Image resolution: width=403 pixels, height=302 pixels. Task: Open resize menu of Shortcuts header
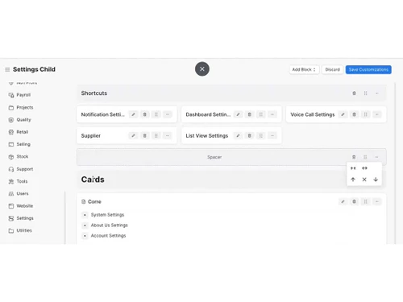pyautogui.click(x=376, y=93)
